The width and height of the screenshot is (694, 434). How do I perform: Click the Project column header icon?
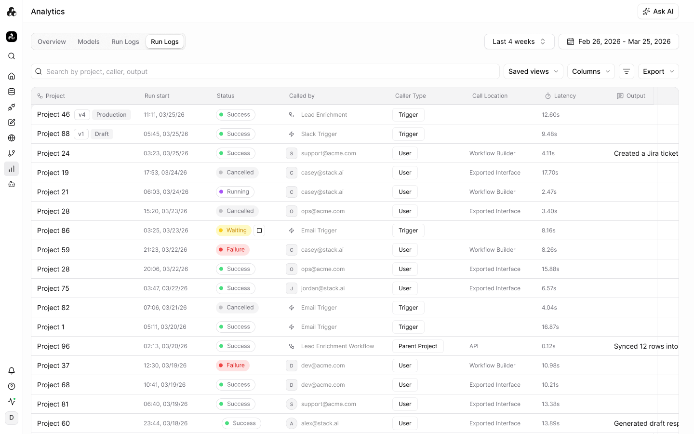pos(40,96)
